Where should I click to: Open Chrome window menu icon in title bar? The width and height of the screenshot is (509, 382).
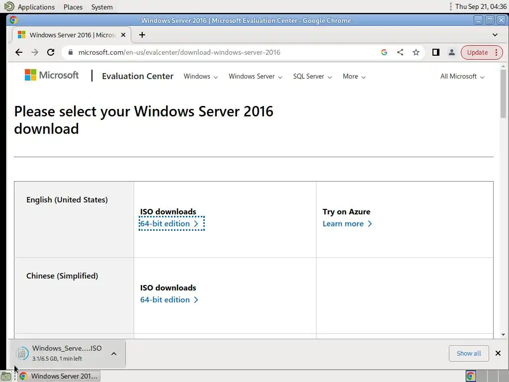13,20
